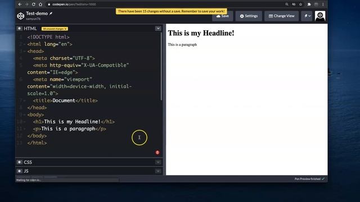Fold body tag on code line 9
Image resolution: width=360 pixels, height=202 pixels.
(24, 114)
